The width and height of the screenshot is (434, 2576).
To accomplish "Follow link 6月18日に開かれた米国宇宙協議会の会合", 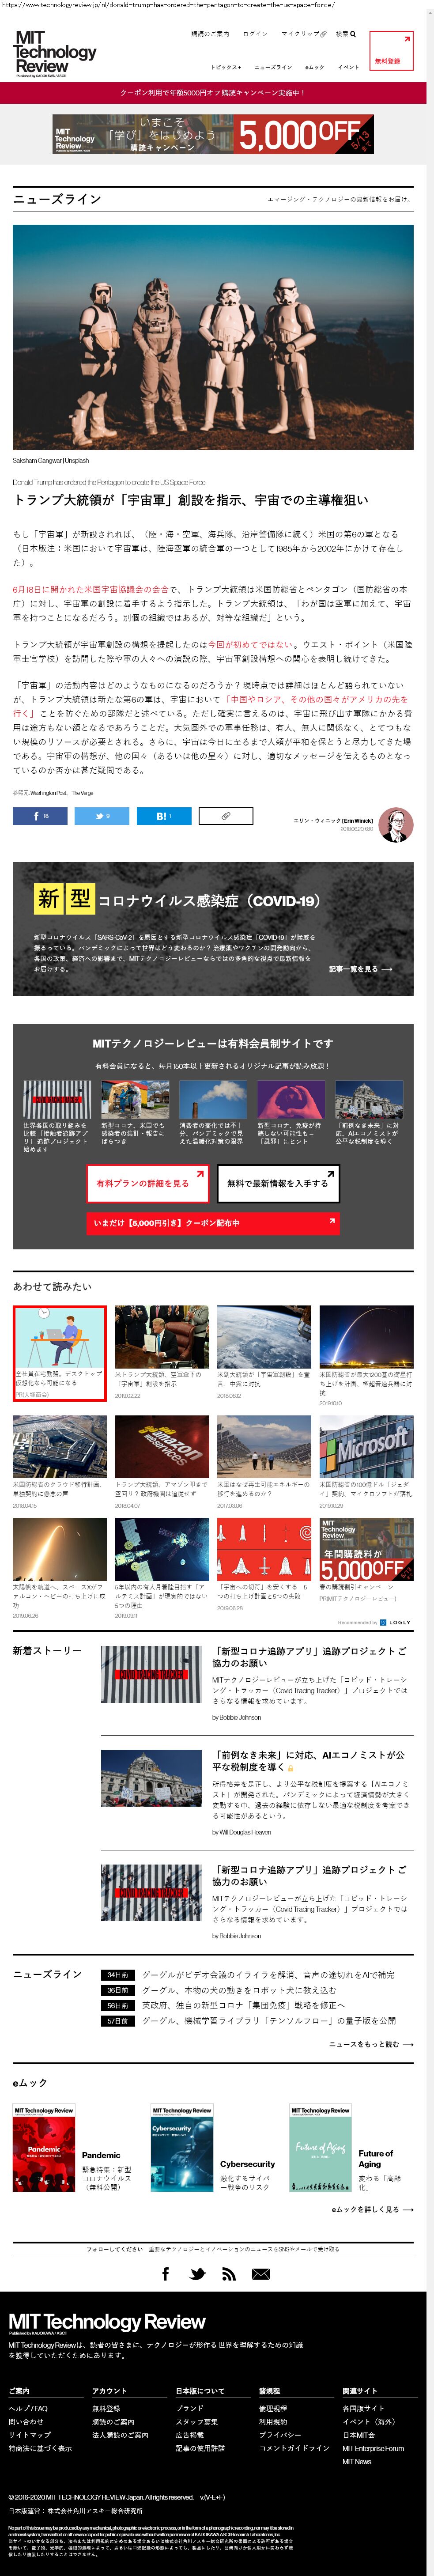I will coord(90,589).
